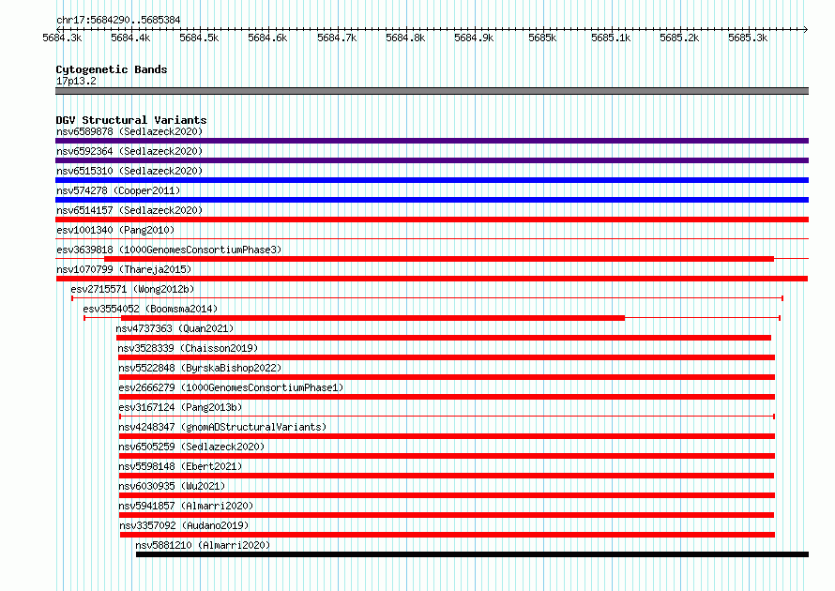835x591 pixels.
Task: Click the 5684.3k ruler tick label
Action: coord(62,38)
